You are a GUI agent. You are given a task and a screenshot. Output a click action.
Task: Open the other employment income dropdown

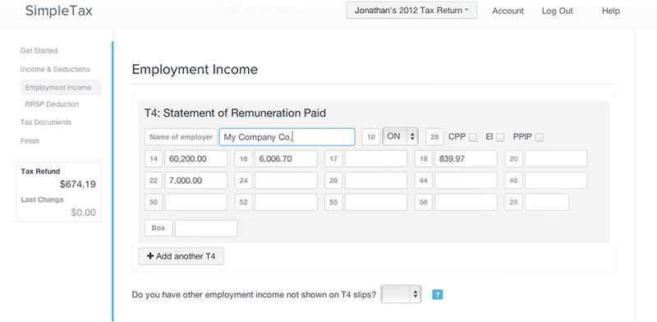pyautogui.click(x=401, y=294)
